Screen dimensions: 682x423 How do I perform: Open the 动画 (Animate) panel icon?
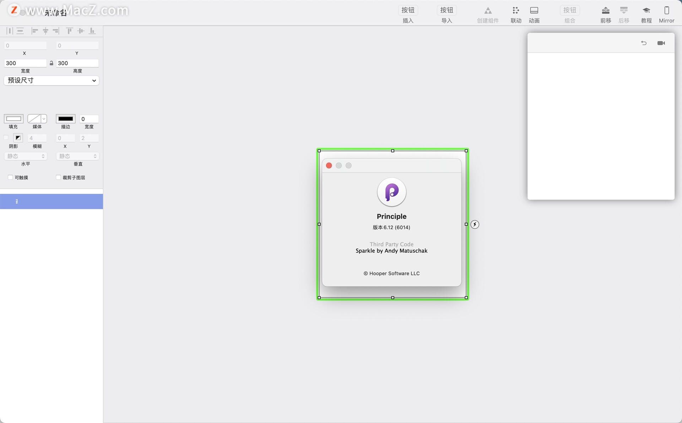click(x=534, y=11)
